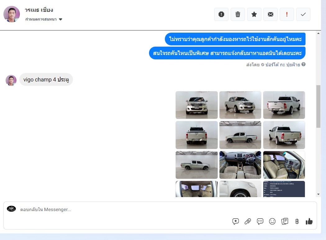This screenshot has height=240, width=326.
Task: Delete conversation using trash icon
Action: [x=238, y=14]
